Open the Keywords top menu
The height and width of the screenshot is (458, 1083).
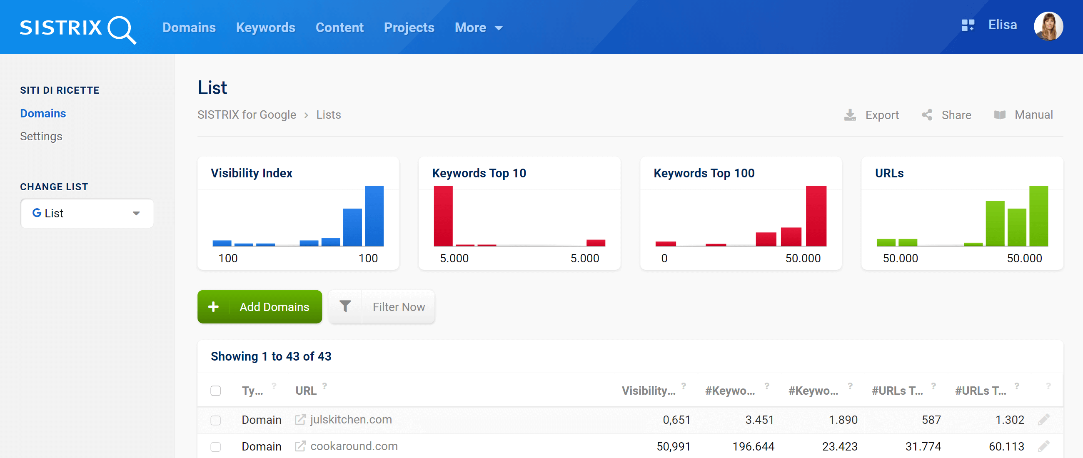coord(266,27)
